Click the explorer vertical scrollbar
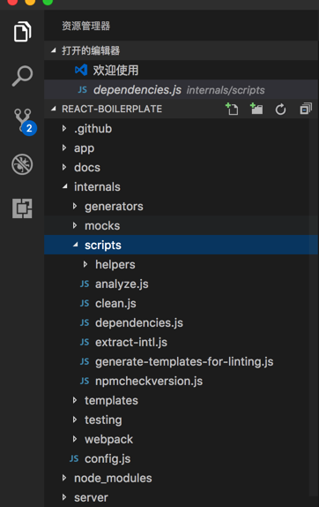 click(313, 307)
